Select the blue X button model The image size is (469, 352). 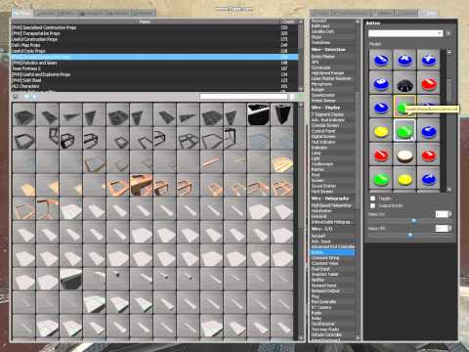click(405, 60)
